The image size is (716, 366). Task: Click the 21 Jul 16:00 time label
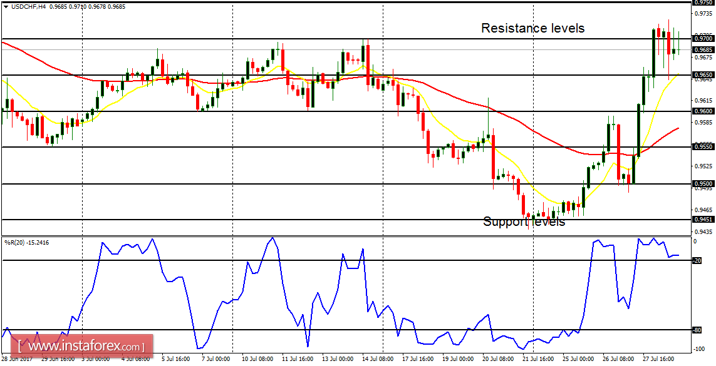[538, 360]
